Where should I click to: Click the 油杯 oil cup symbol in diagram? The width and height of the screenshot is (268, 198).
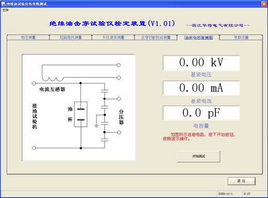click(x=81, y=115)
